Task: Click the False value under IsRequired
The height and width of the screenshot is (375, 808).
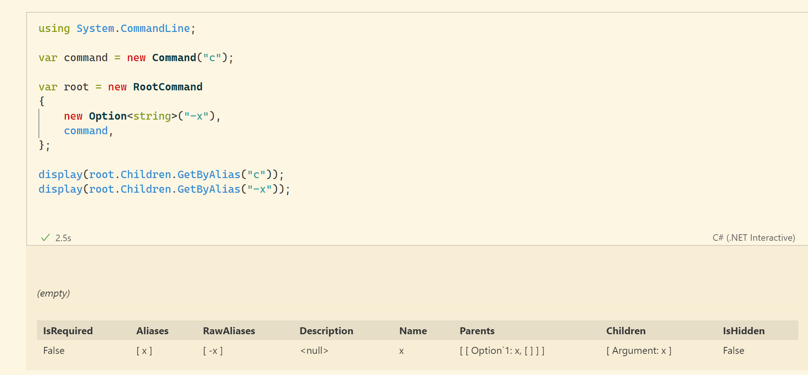Action: (x=54, y=351)
